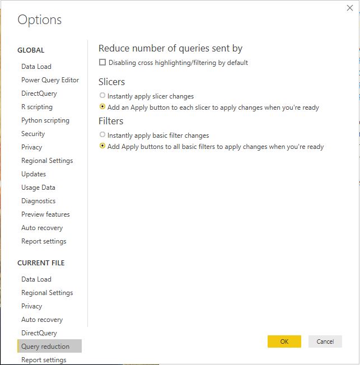
Task: Click the OK button
Action: pos(284,341)
